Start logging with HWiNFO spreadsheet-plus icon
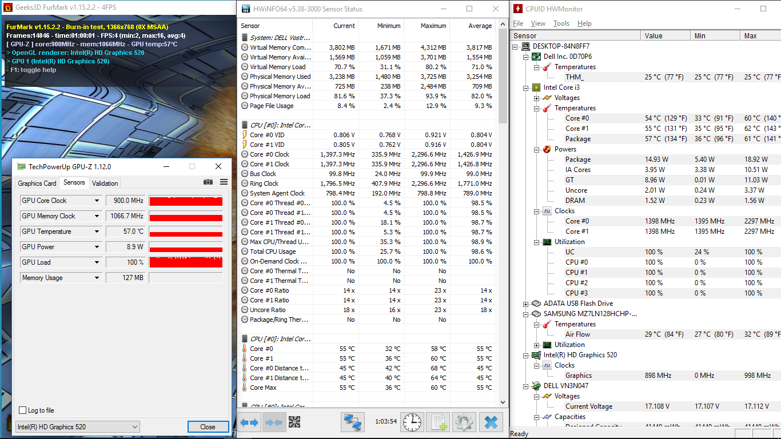The height and width of the screenshot is (439, 781). [x=438, y=422]
